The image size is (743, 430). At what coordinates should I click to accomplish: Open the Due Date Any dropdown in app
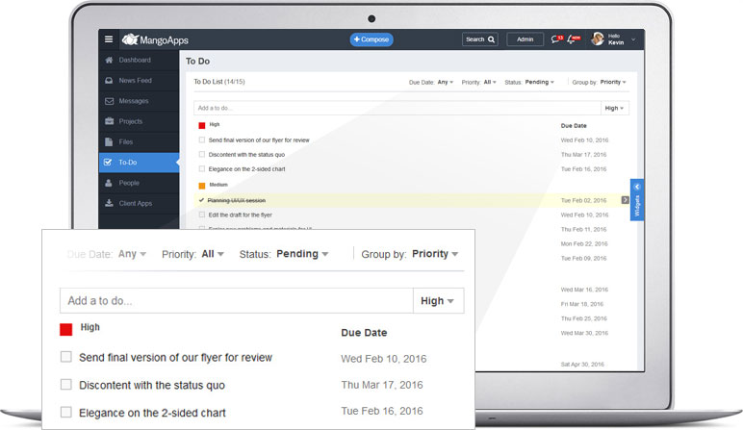(x=445, y=83)
